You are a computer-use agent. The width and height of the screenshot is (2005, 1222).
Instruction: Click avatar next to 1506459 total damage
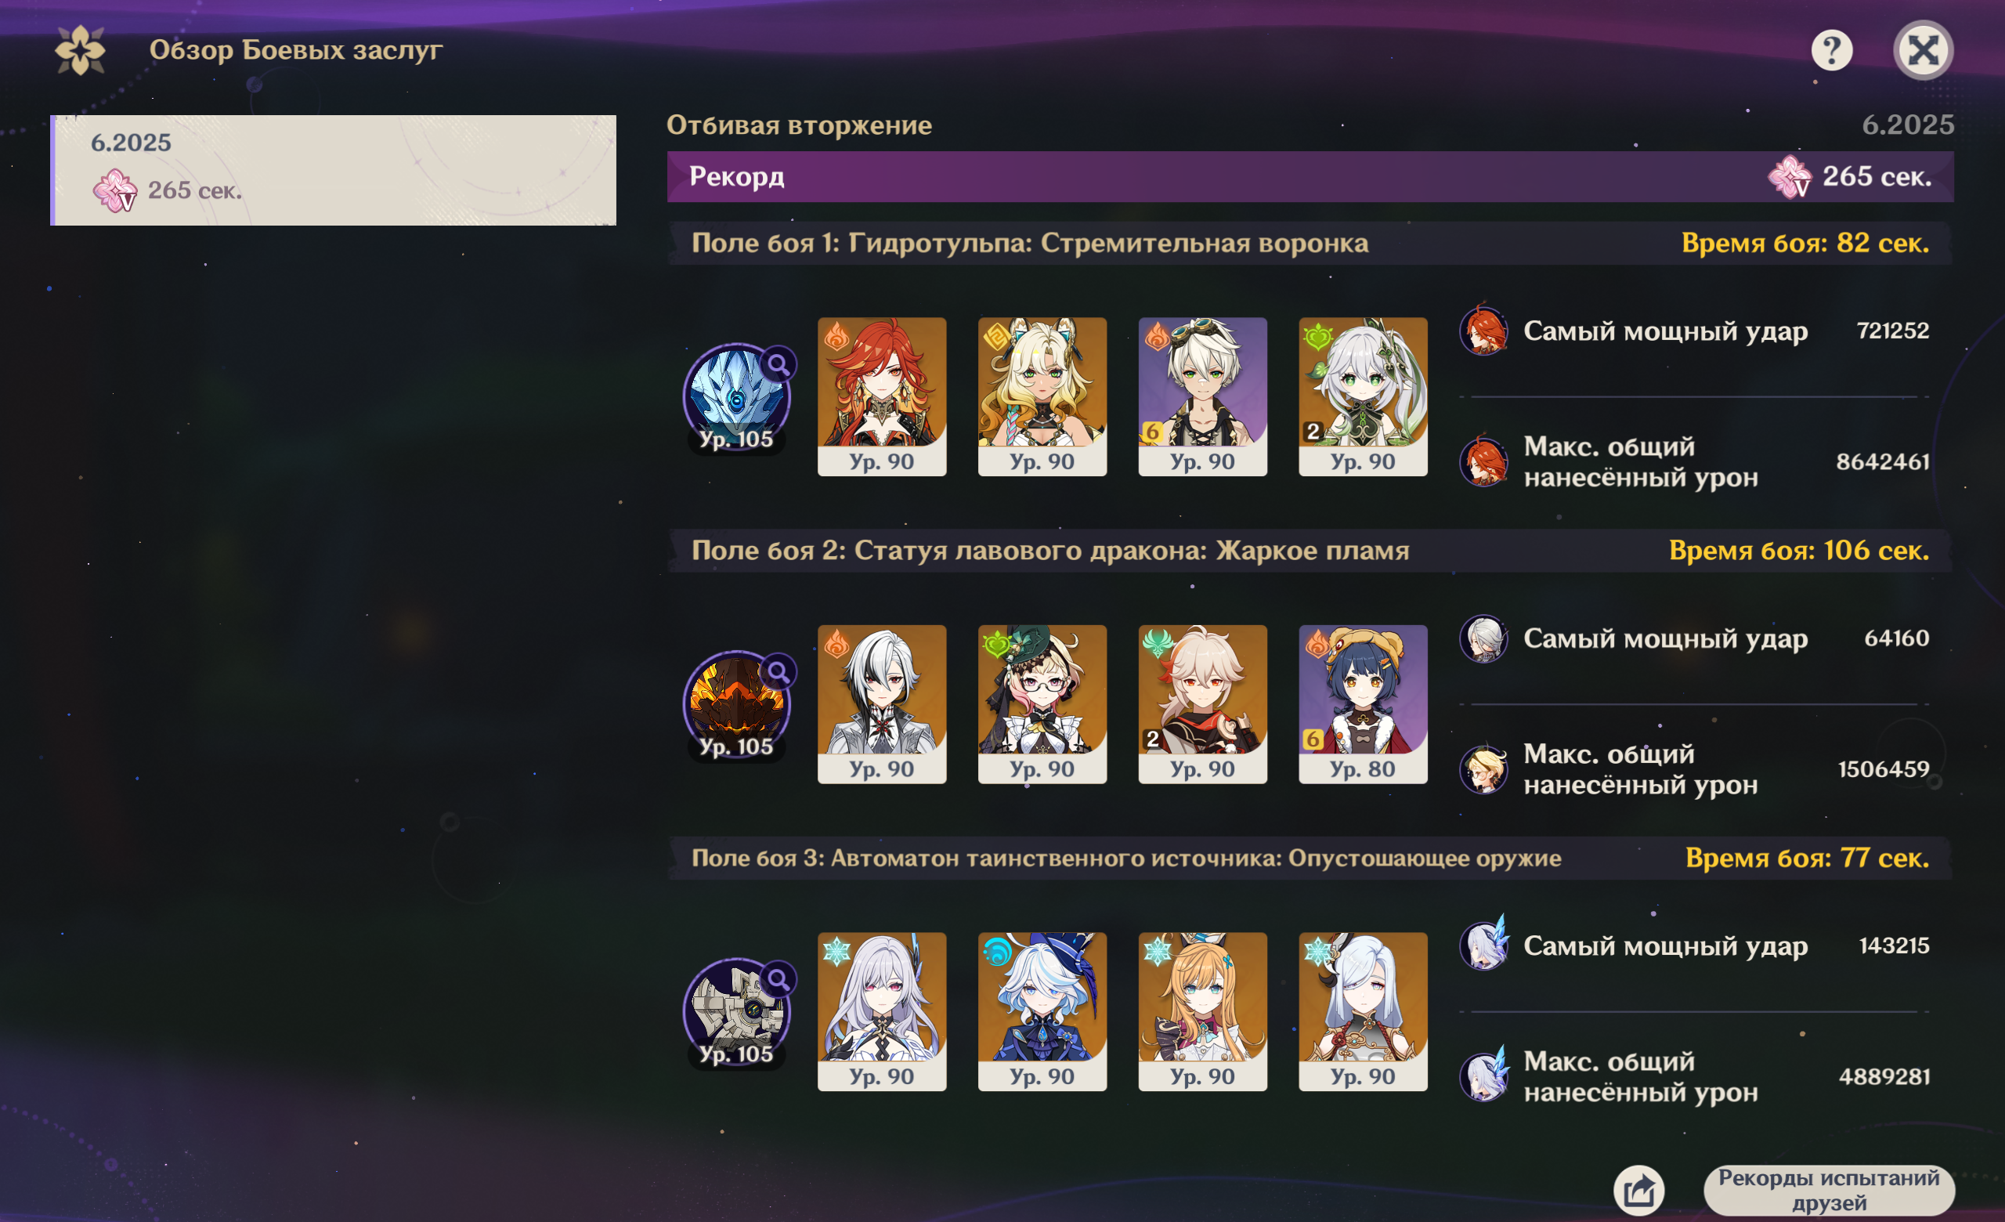tap(1483, 768)
